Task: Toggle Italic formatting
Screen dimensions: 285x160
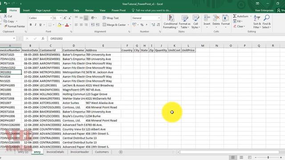Action: [36, 25]
